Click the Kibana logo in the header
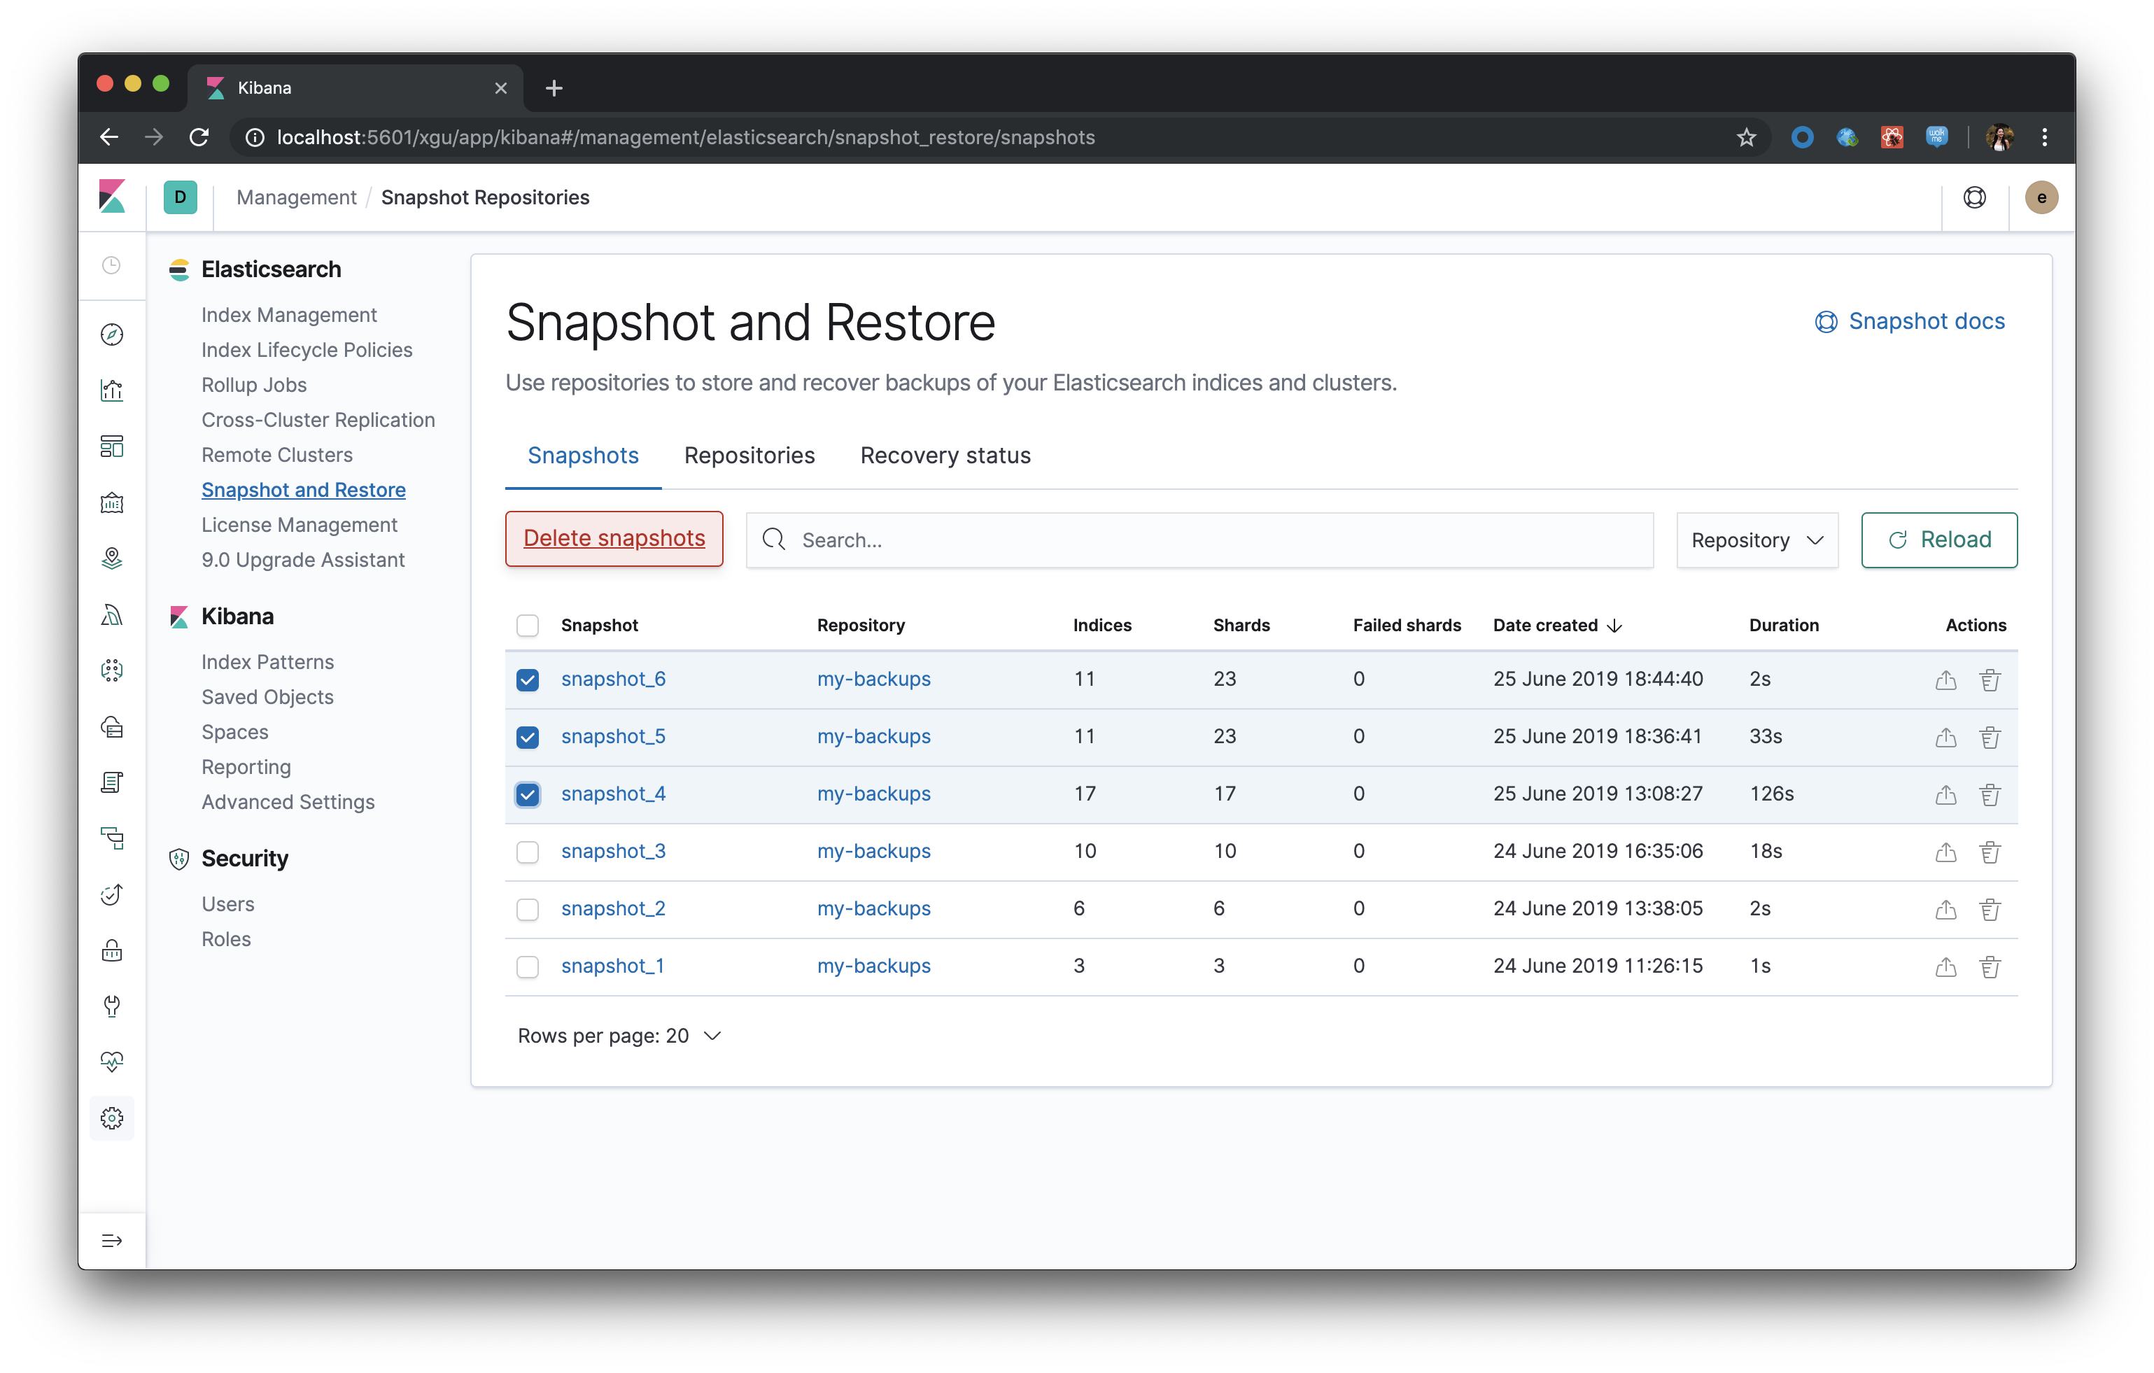Image resolution: width=2154 pixels, height=1373 pixels. 113,197
